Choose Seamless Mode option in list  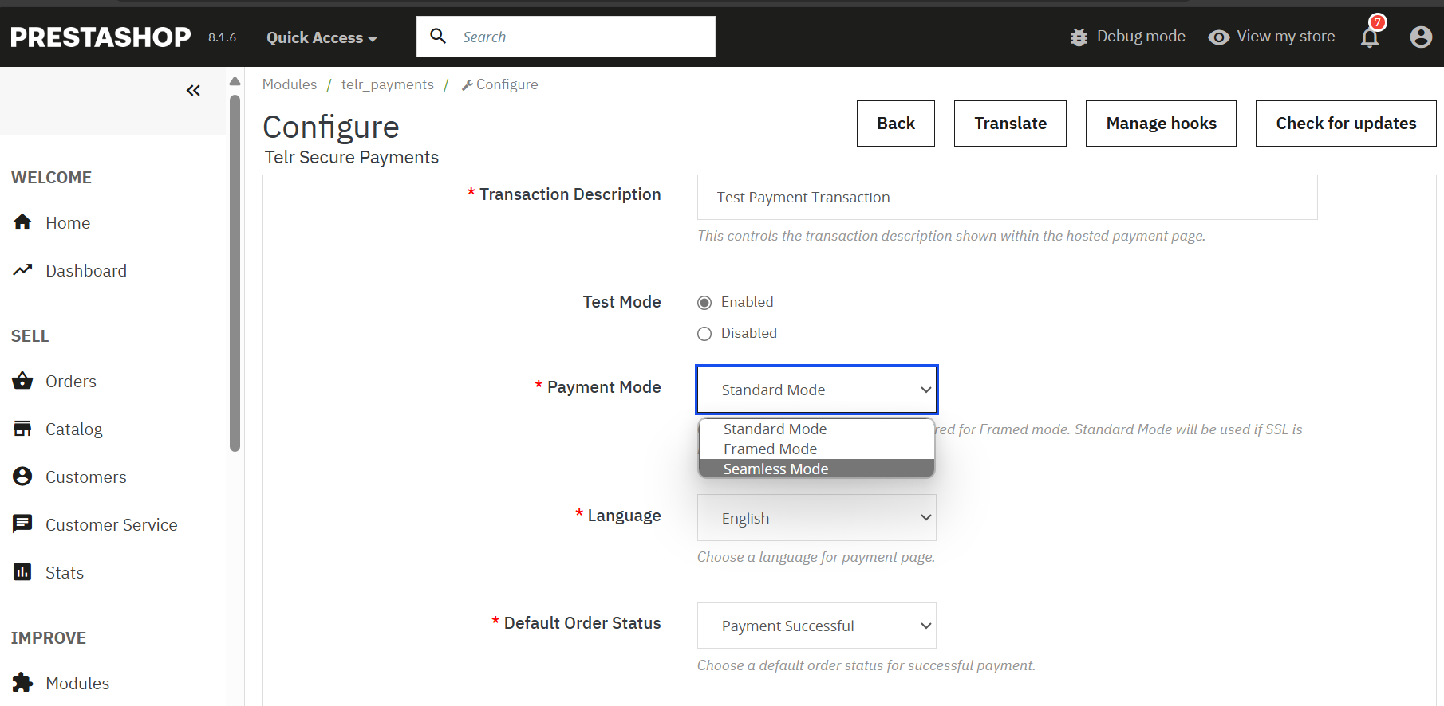[x=816, y=469]
